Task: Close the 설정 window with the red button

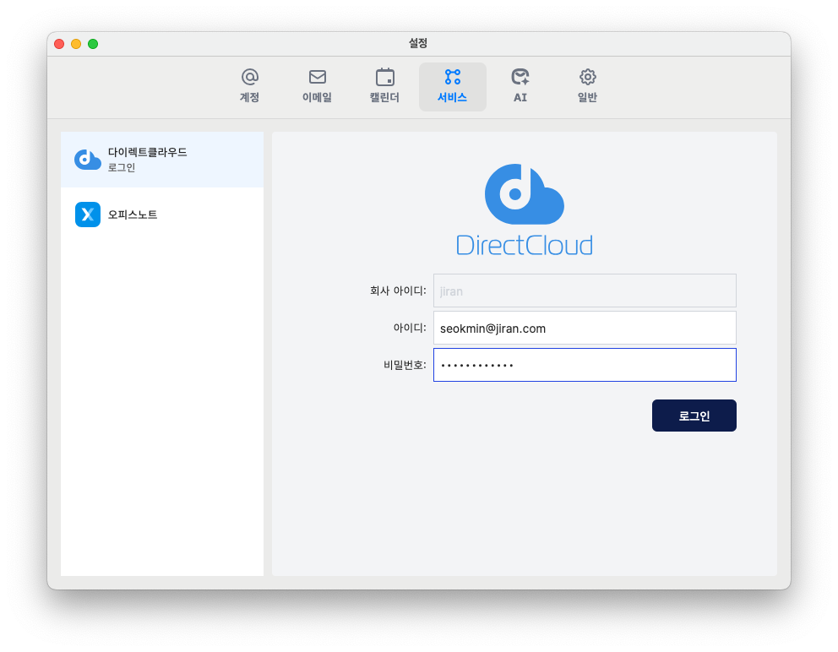Action: pos(59,44)
